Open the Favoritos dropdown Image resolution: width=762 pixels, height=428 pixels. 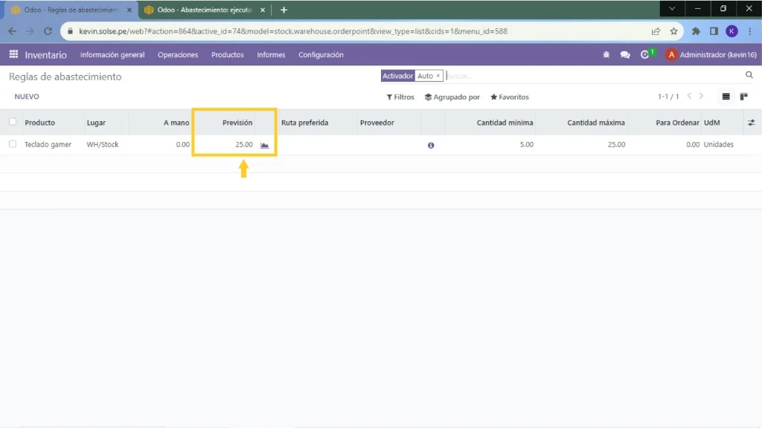(x=509, y=97)
